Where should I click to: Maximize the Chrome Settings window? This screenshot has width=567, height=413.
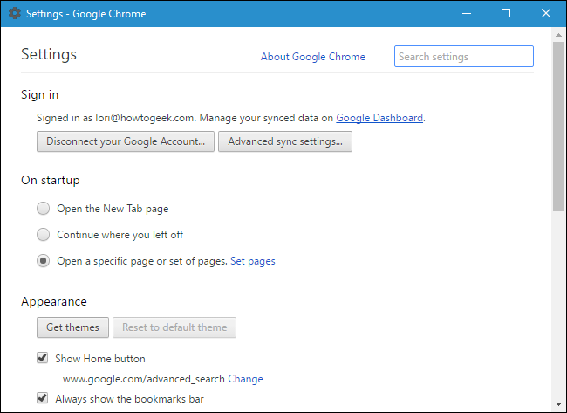(x=506, y=14)
